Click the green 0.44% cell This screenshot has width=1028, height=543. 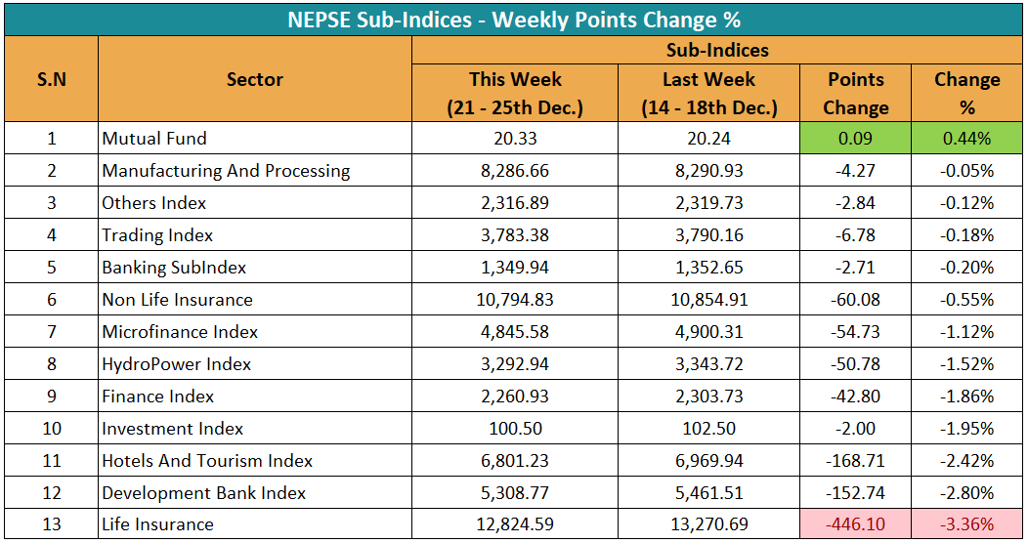coord(966,139)
